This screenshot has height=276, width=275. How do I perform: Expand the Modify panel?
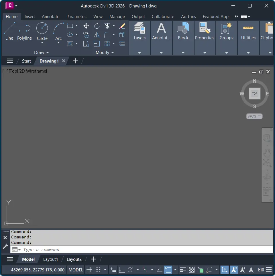105,53
